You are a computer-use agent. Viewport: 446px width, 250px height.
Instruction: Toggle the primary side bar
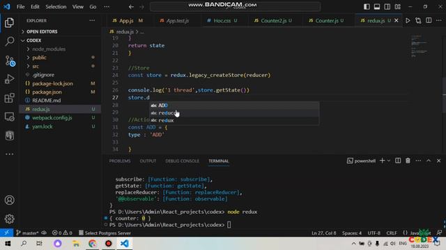tap(367, 6)
